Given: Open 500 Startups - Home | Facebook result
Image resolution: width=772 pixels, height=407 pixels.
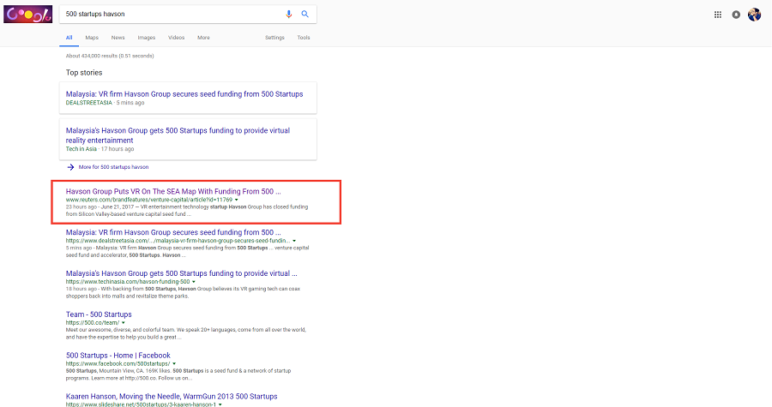Looking at the screenshot, I should [x=118, y=356].
